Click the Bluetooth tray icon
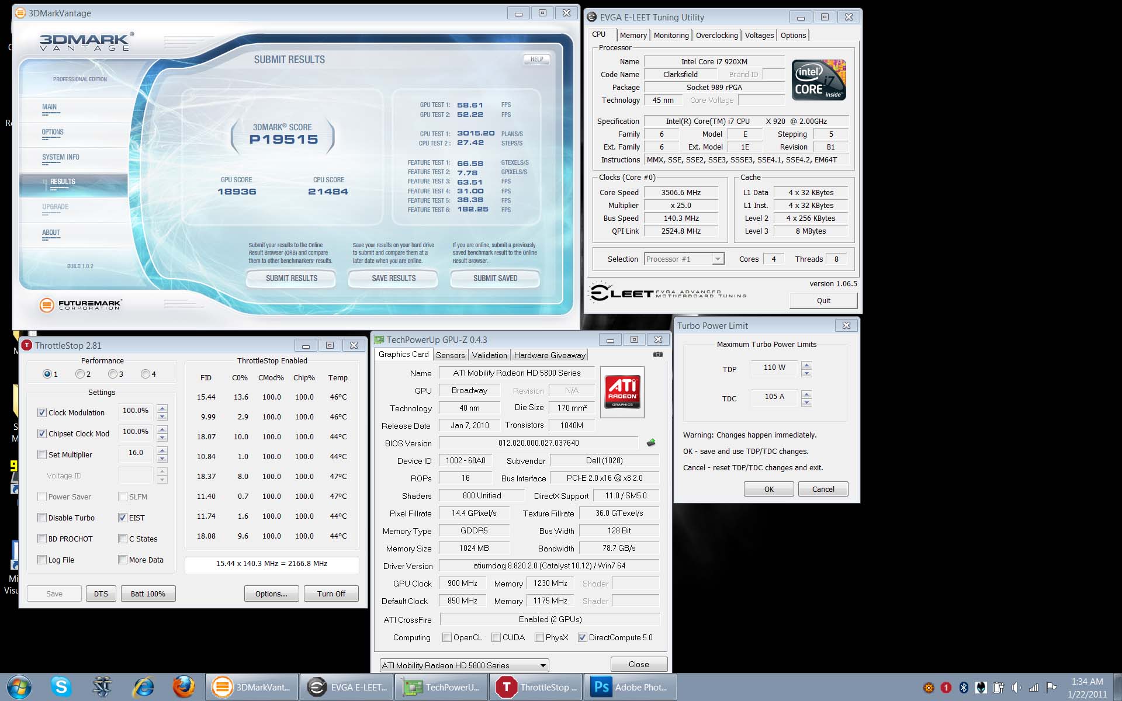Image resolution: width=1122 pixels, height=701 pixels. [964, 688]
